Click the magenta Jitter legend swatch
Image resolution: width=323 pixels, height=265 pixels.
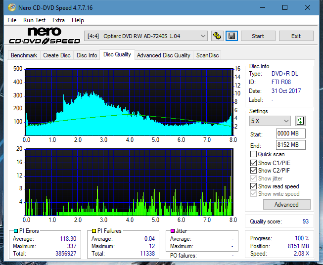point(173,231)
